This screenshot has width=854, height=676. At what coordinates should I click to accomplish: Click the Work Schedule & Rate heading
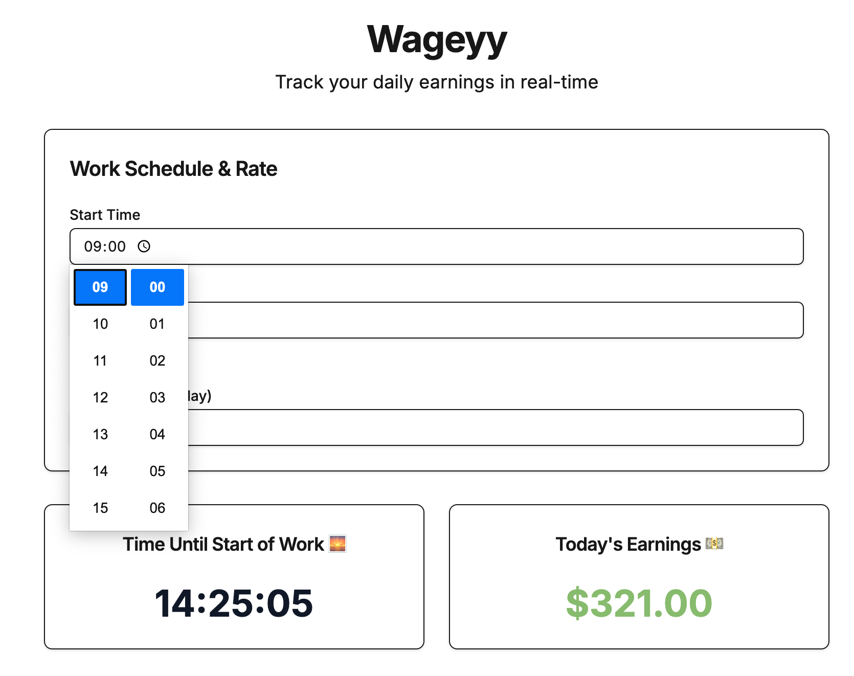(x=174, y=169)
